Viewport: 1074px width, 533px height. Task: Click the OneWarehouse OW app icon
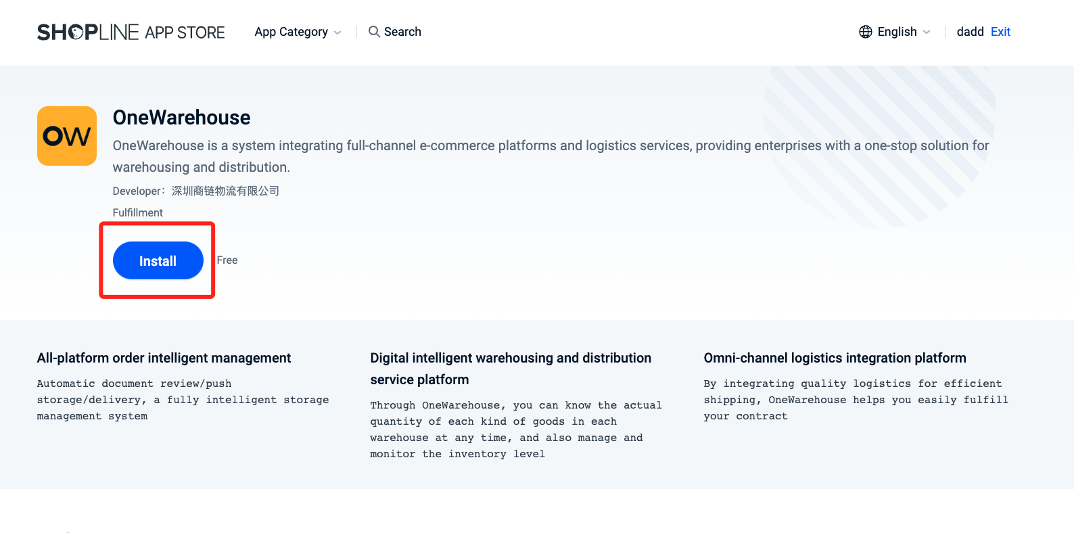click(x=67, y=136)
